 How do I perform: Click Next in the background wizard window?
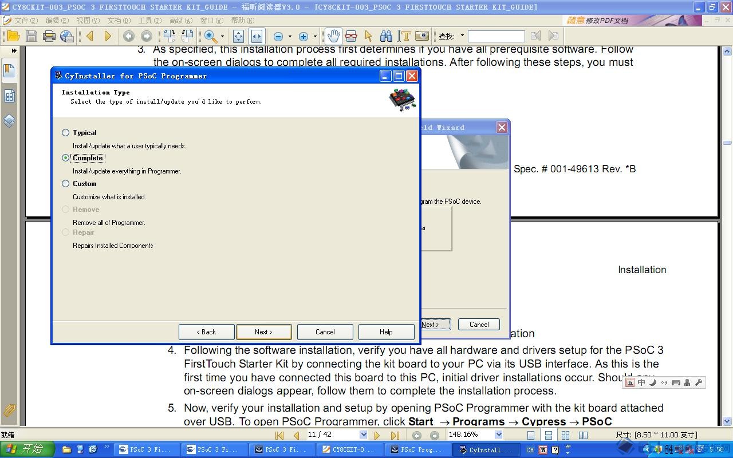(436, 324)
